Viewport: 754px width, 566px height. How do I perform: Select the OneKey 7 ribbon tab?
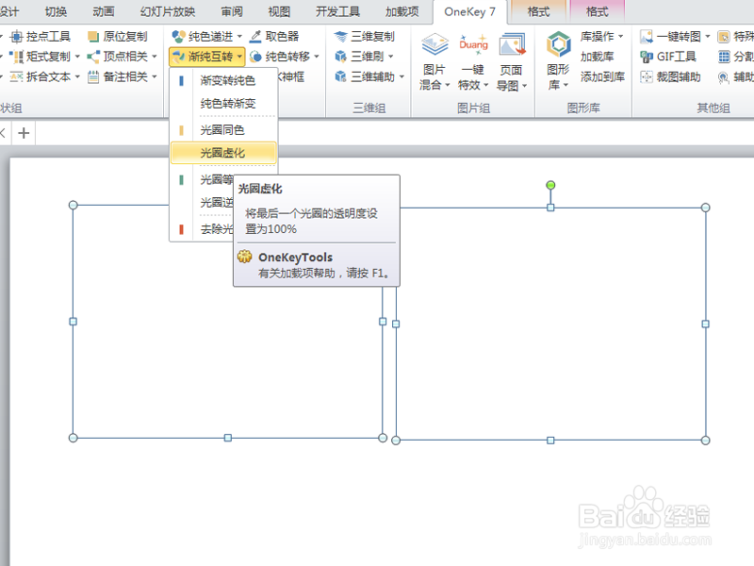(469, 12)
